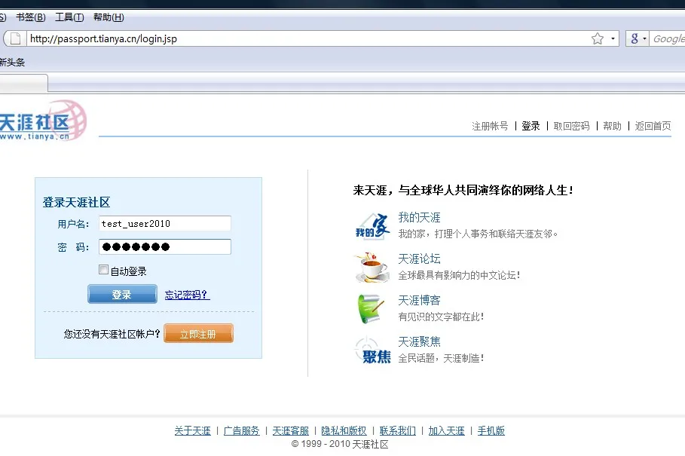The height and width of the screenshot is (456, 685).
Task: Click the Google search engine icon
Action: (x=635, y=39)
